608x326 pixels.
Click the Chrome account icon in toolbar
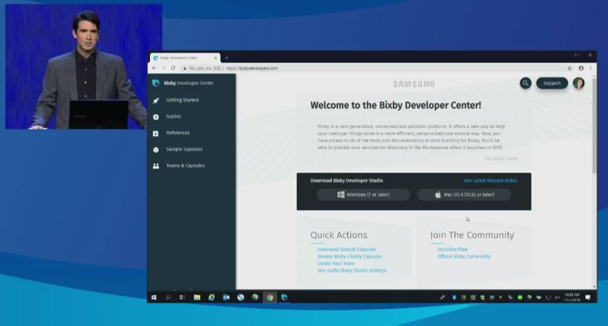(581, 68)
